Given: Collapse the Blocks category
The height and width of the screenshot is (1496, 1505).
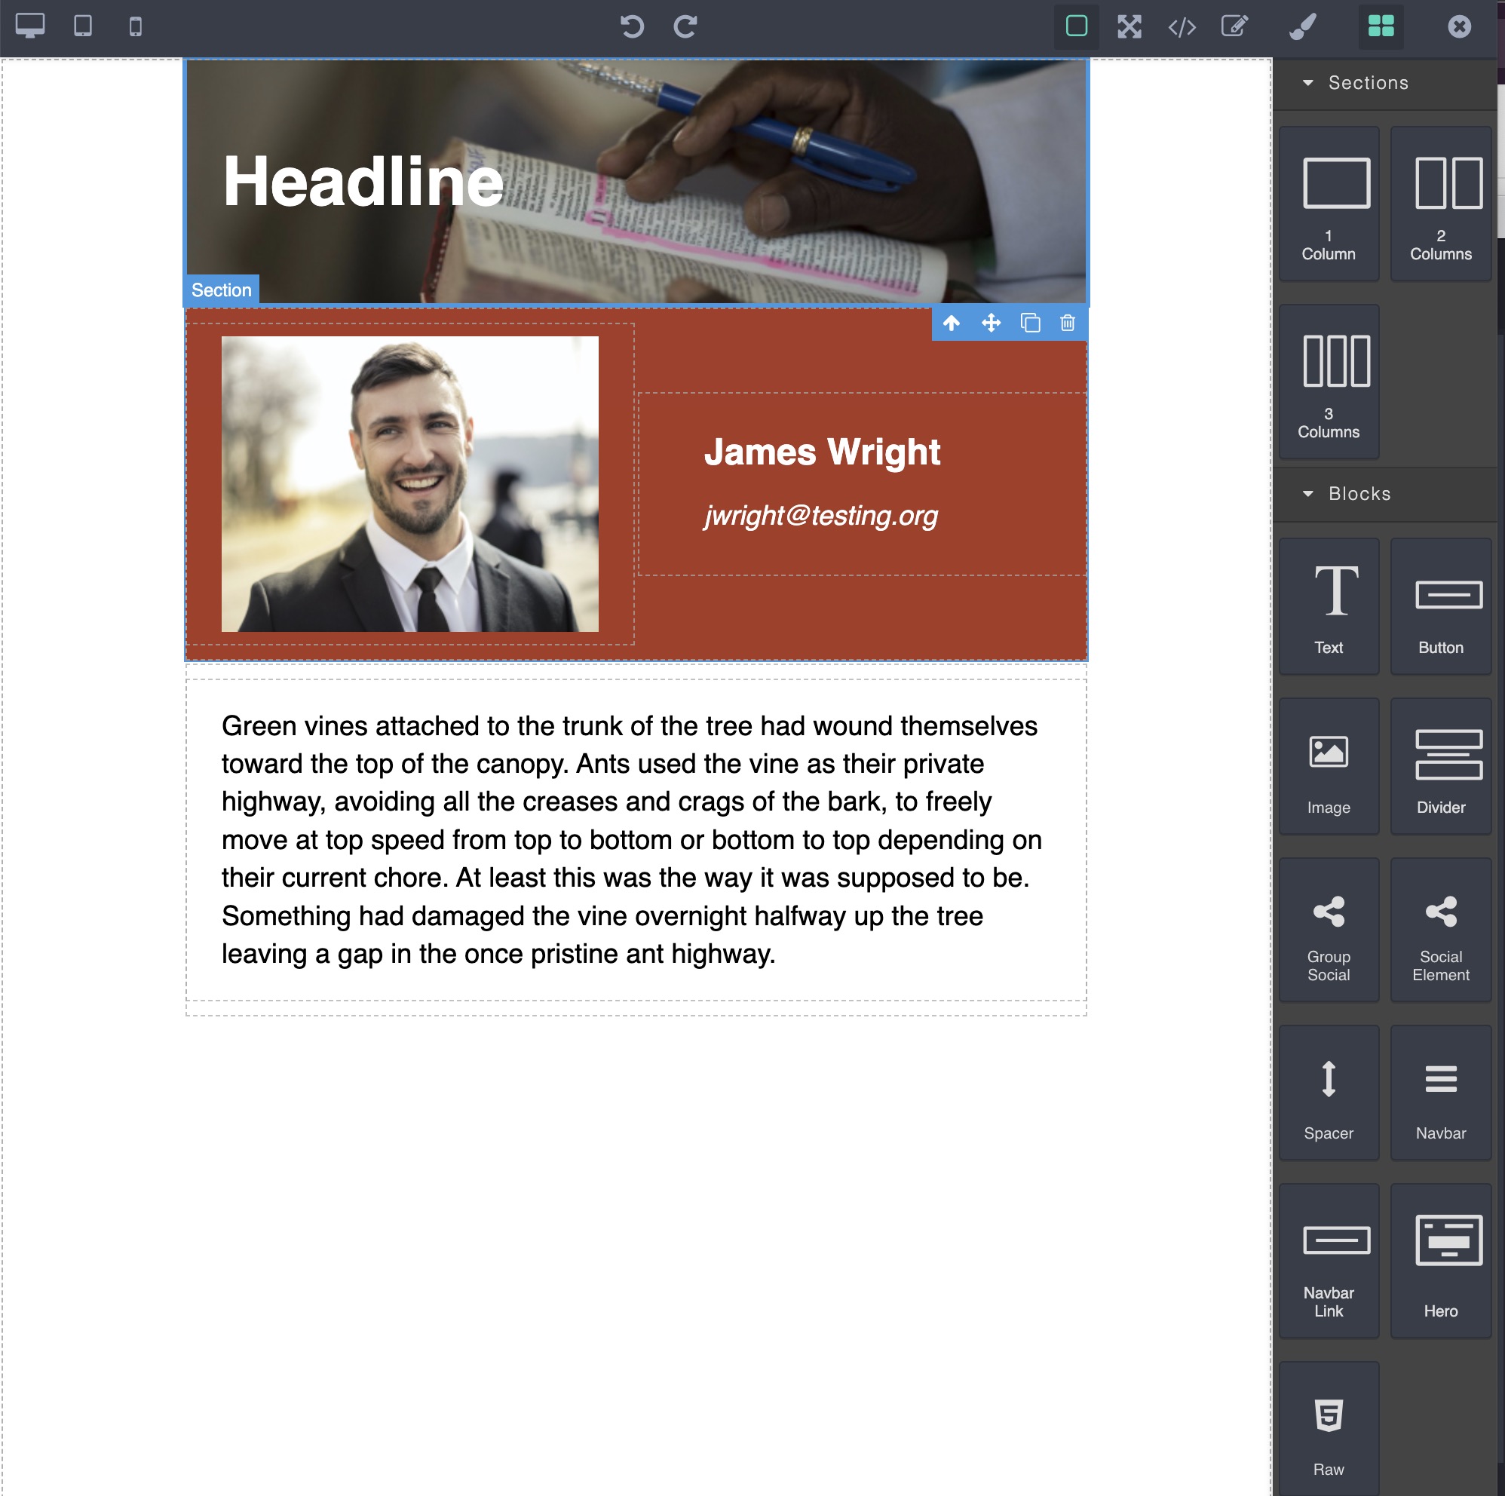Looking at the screenshot, I should (1359, 493).
